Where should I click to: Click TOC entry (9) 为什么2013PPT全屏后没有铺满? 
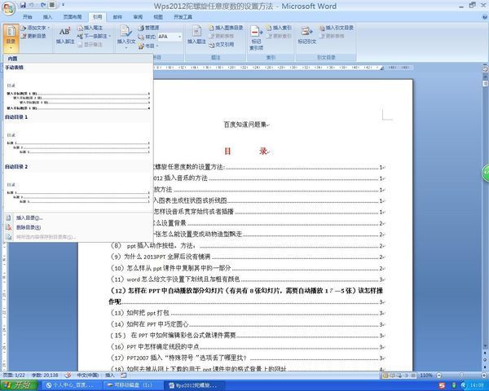[247, 257]
